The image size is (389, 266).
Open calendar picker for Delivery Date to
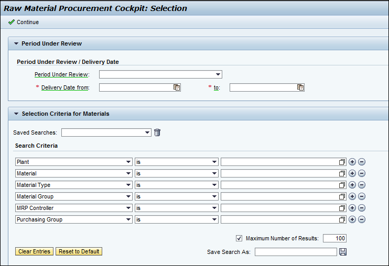pyautogui.click(x=300, y=88)
